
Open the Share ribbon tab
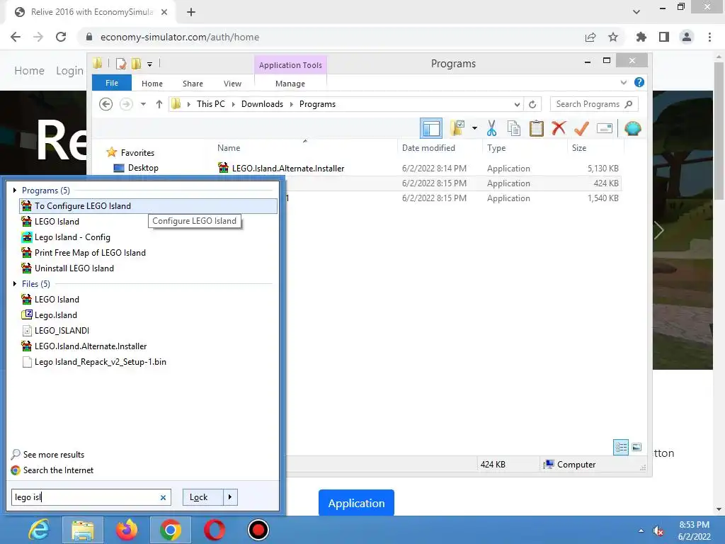tap(193, 84)
